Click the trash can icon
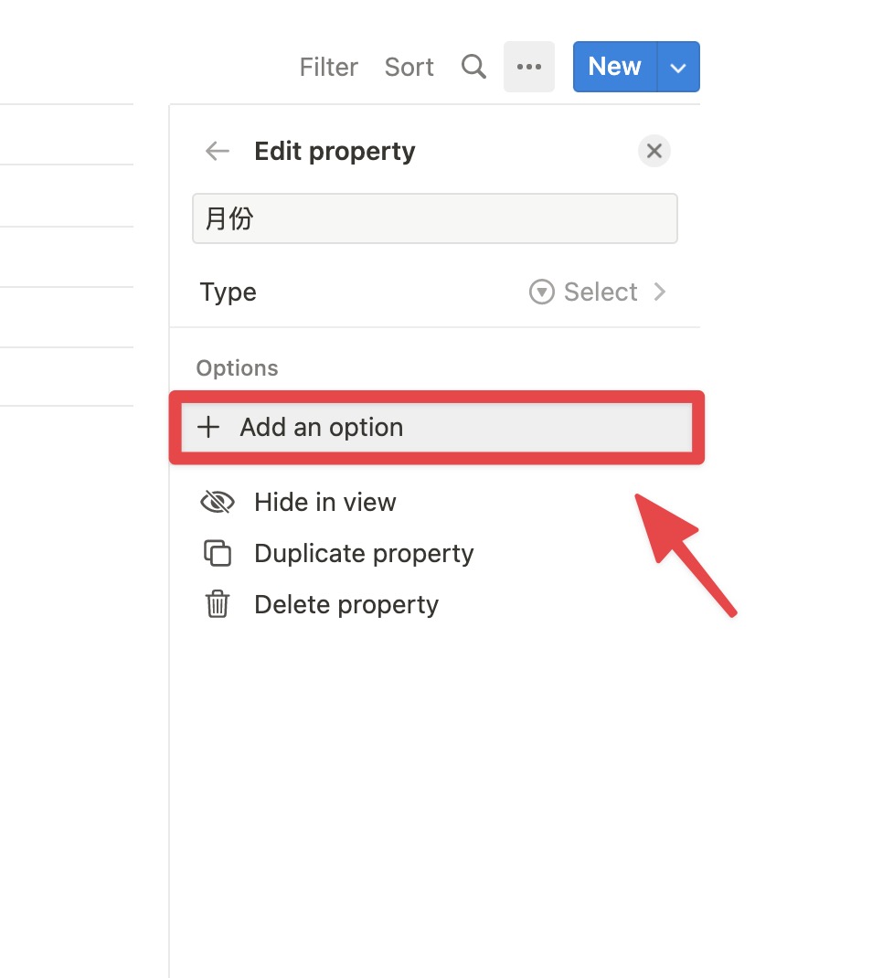This screenshot has width=872, height=978. coord(217,604)
